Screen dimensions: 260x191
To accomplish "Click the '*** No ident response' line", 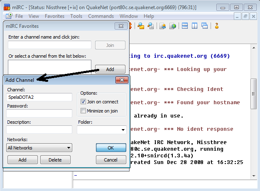I will 199,129.
